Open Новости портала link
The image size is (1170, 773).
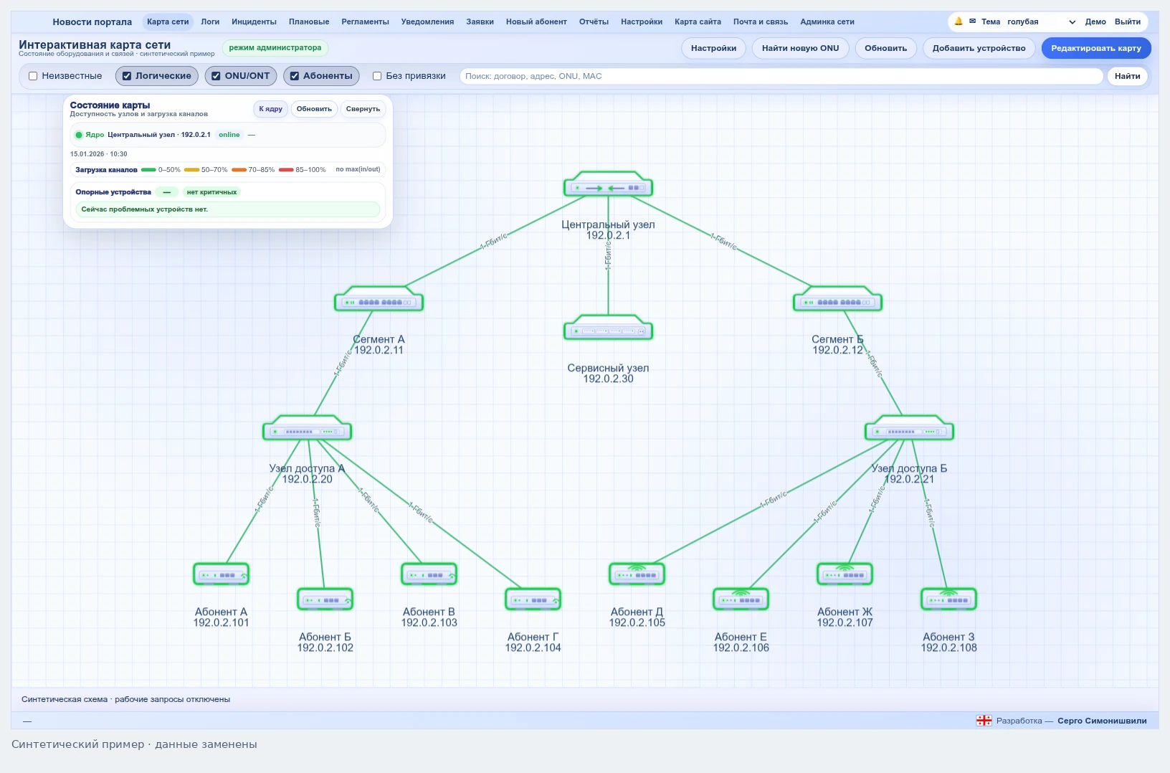point(92,22)
